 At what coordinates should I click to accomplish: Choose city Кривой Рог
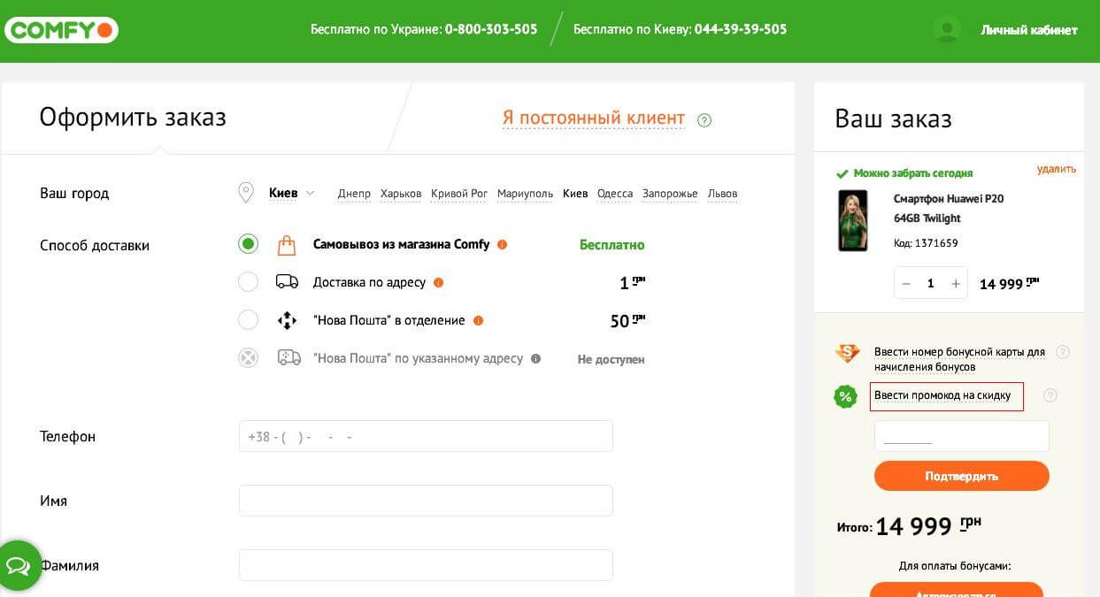pyautogui.click(x=459, y=194)
